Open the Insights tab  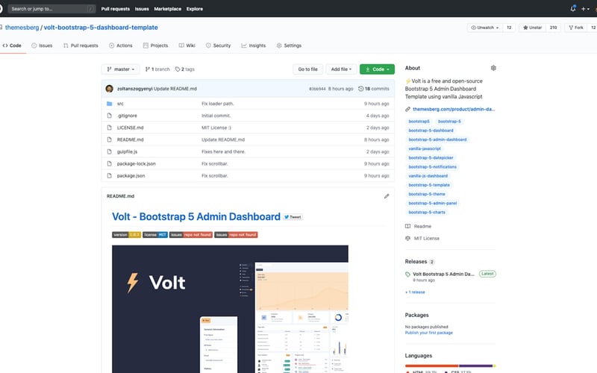(x=254, y=46)
